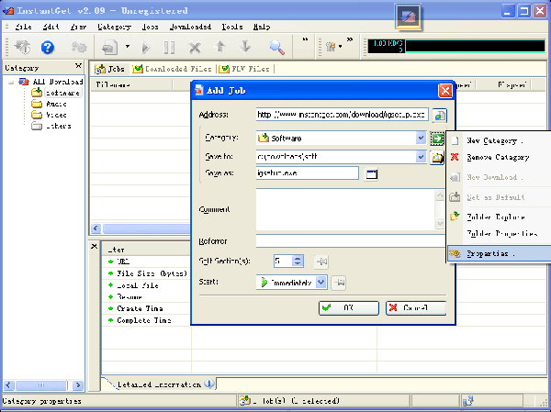Click the browse folder icon beside Save to
The width and height of the screenshot is (551, 412).
(x=438, y=156)
